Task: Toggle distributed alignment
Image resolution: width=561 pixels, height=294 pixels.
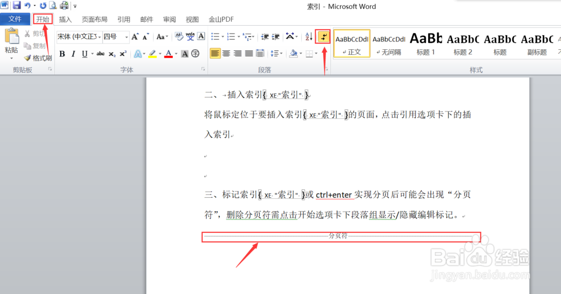Action: point(260,54)
